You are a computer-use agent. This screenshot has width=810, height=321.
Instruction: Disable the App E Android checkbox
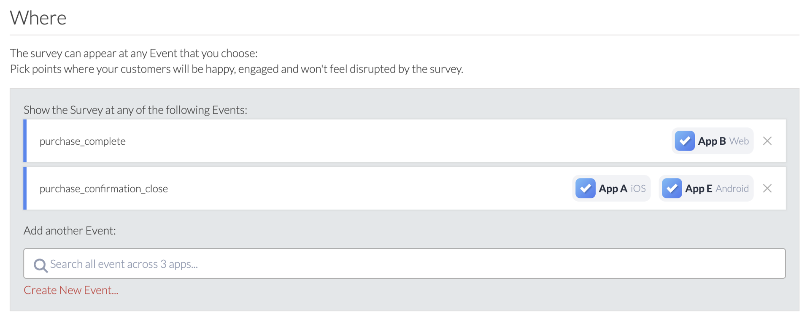coord(672,188)
